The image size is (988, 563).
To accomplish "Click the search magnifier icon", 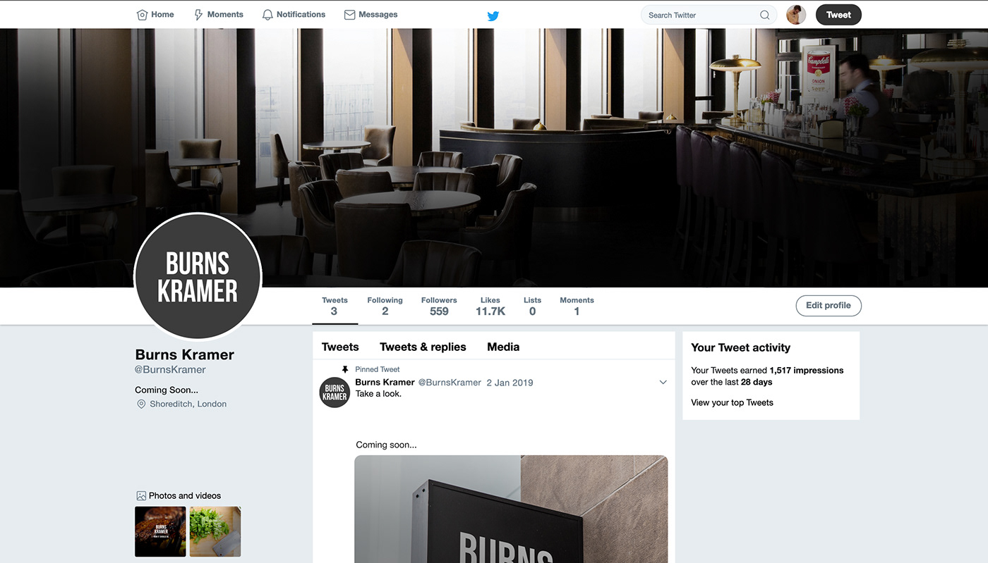I will tap(765, 15).
